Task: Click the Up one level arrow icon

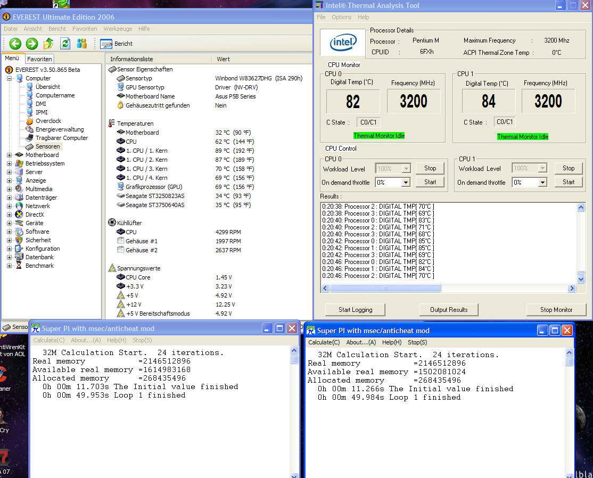Action: point(48,44)
